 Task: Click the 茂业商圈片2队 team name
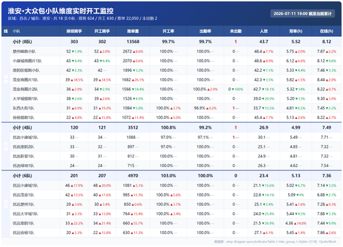(x=25, y=90)
